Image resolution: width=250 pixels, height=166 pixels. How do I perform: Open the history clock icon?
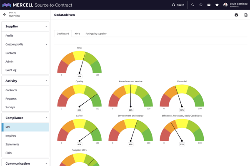[x=201, y=5]
